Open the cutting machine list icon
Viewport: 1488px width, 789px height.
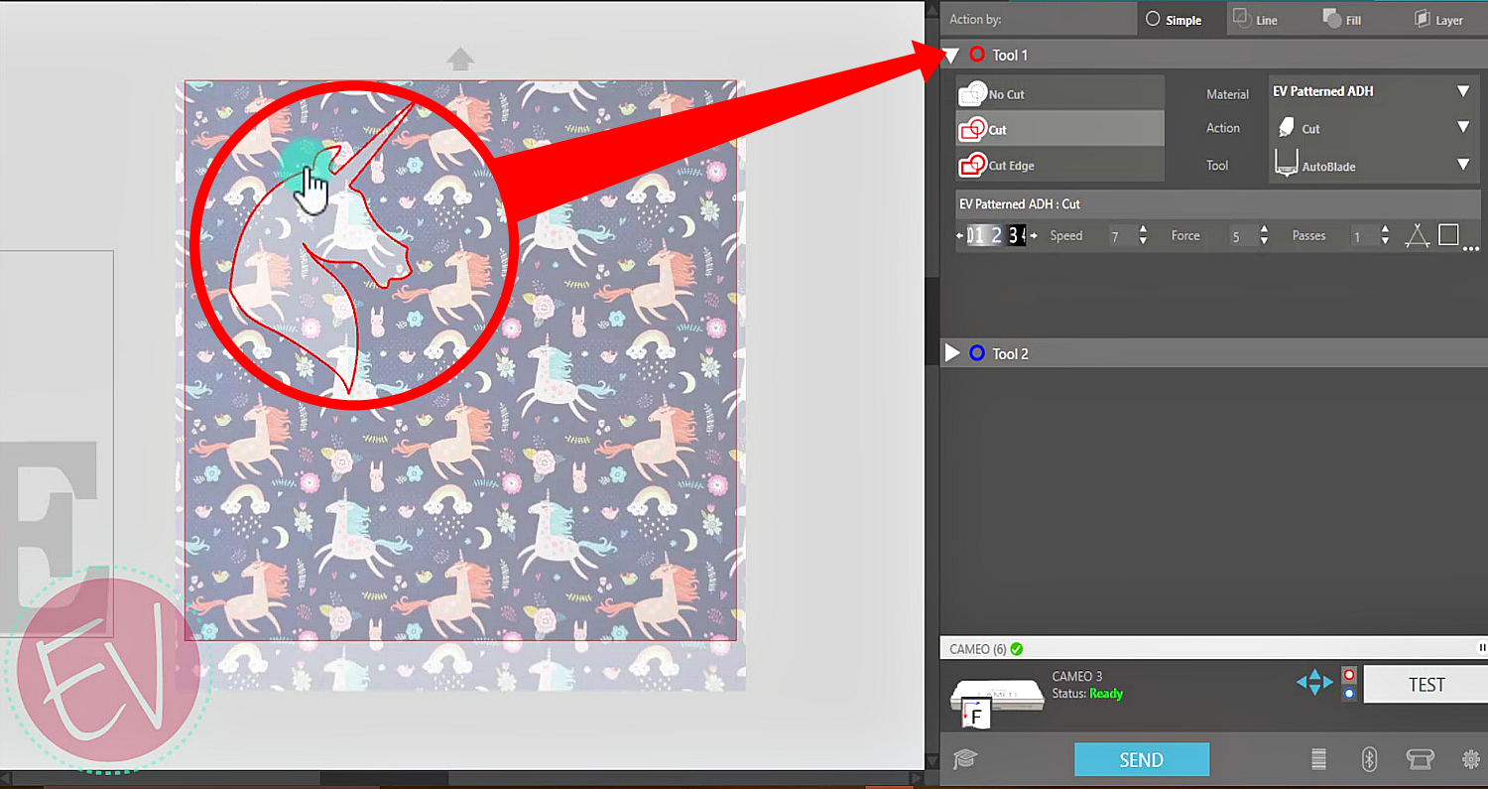point(1420,759)
